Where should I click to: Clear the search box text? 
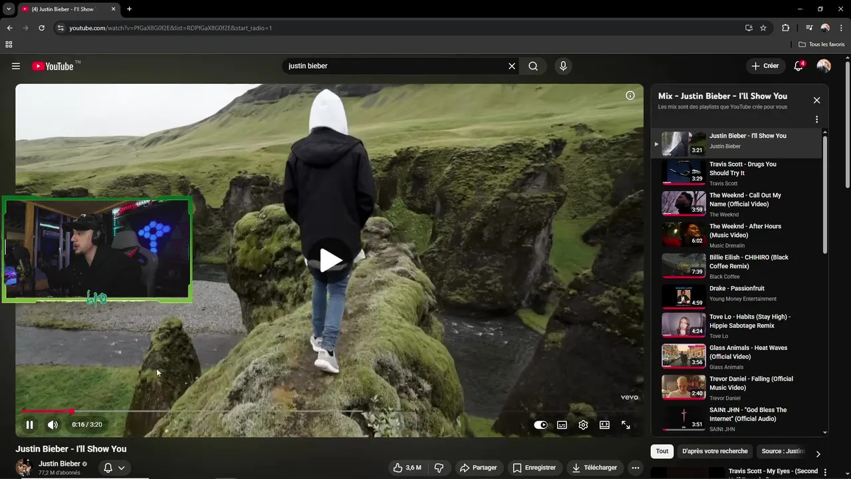(512, 66)
